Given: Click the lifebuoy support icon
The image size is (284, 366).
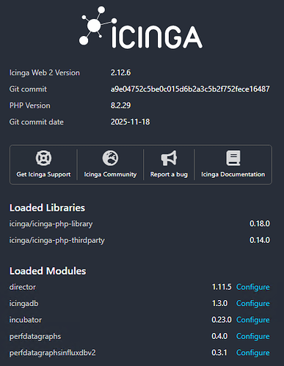Looking at the screenshot, I should (x=43, y=158).
